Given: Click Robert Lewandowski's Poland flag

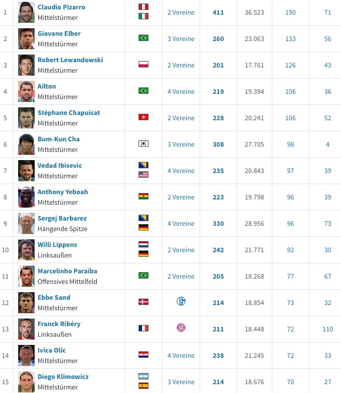Looking at the screenshot, I should [143, 65].
